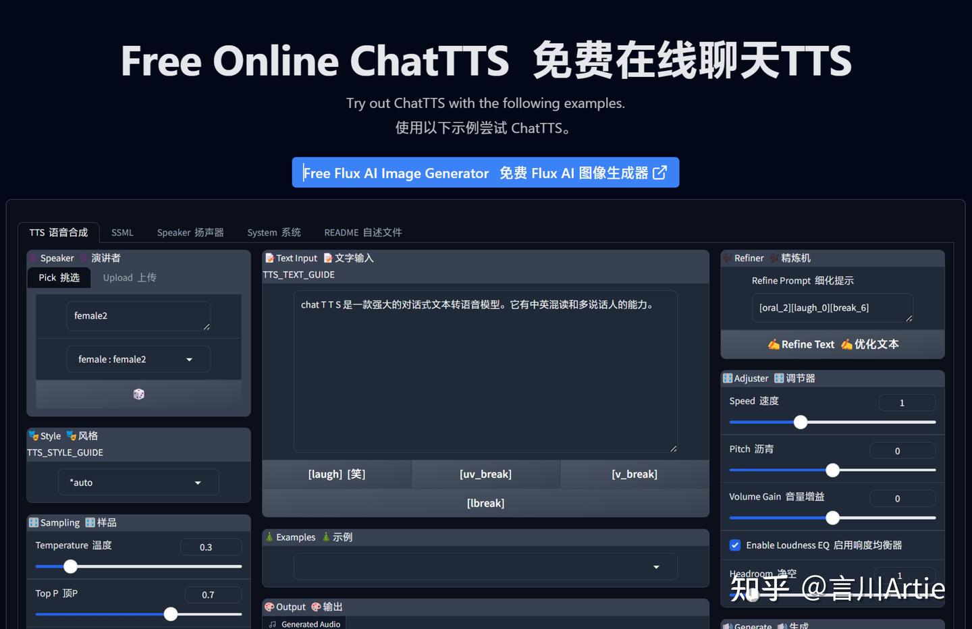Click the Style 风格 panel icon
972x629 pixels.
[33, 436]
